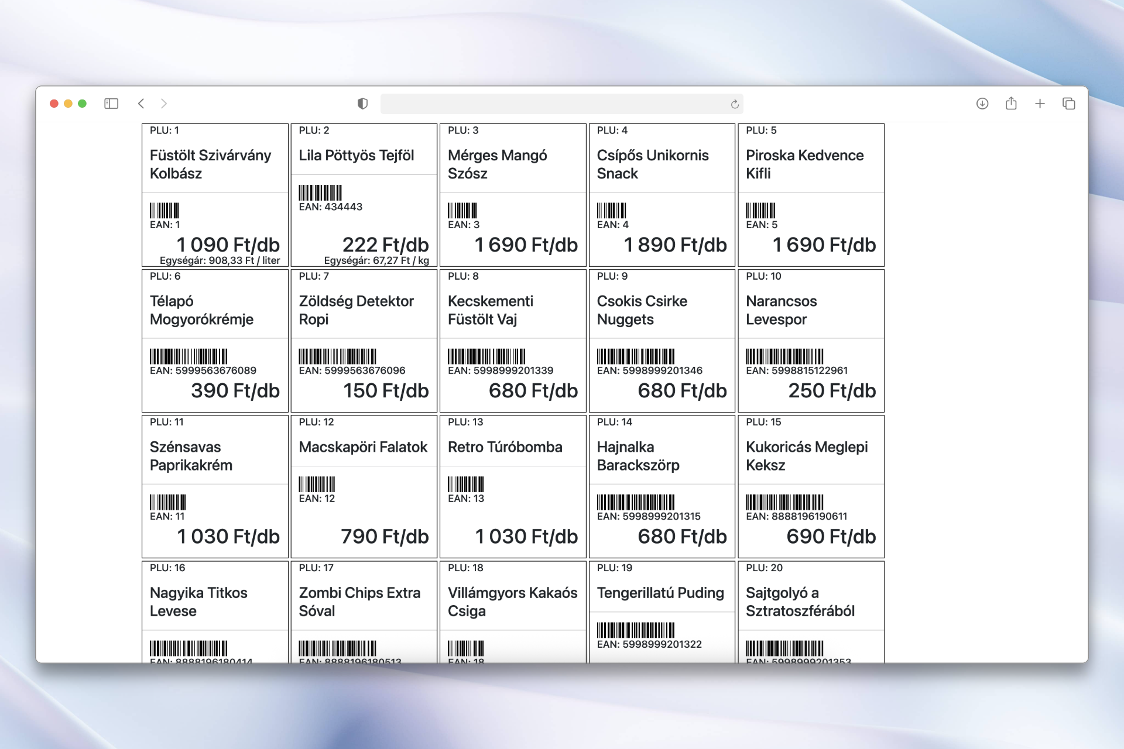Viewport: 1124px width, 749px height.
Task: Click the green fullscreen button
Action: point(83,104)
